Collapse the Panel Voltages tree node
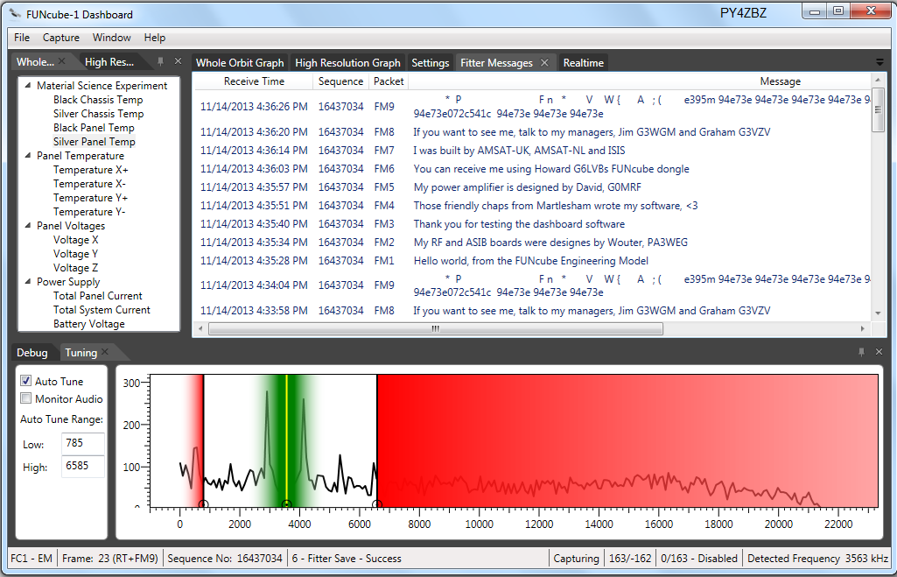This screenshot has height=577, width=897. point(27,226)
